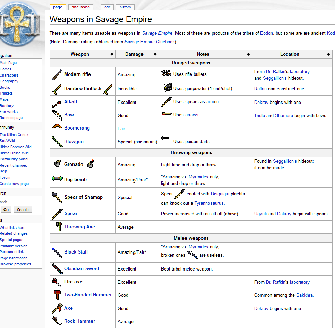The image size is (335, 328).
Task: Click the lit Grenade icon with flame
Action: pyautogui.click(x=91, y=163)
